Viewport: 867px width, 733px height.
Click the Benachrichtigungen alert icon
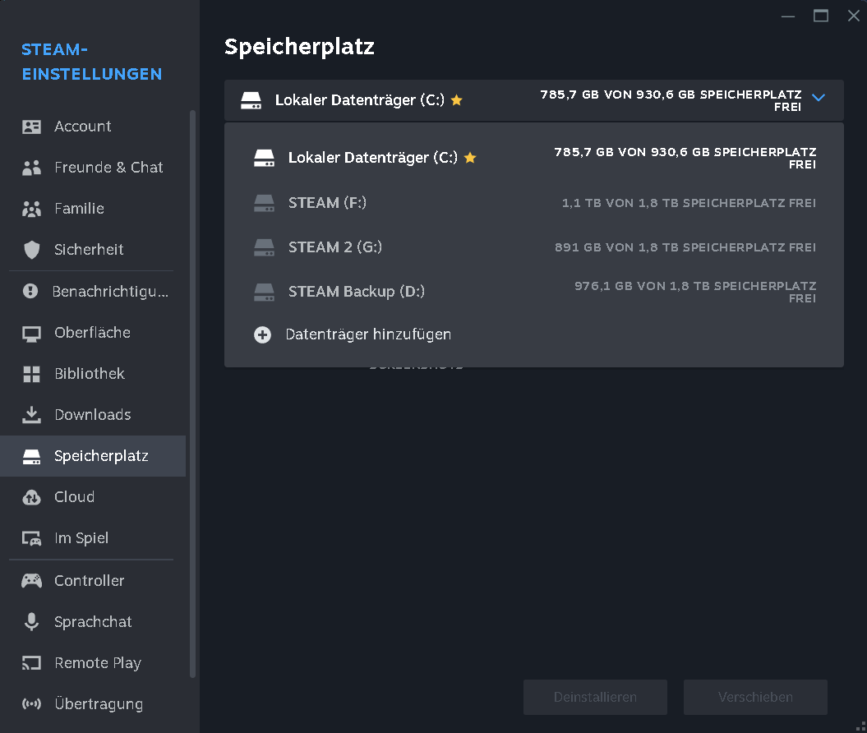tap(30, 291)
